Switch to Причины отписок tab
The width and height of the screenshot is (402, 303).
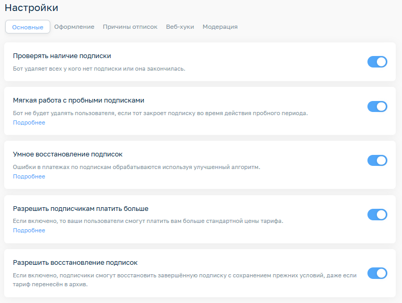[130, 27]
